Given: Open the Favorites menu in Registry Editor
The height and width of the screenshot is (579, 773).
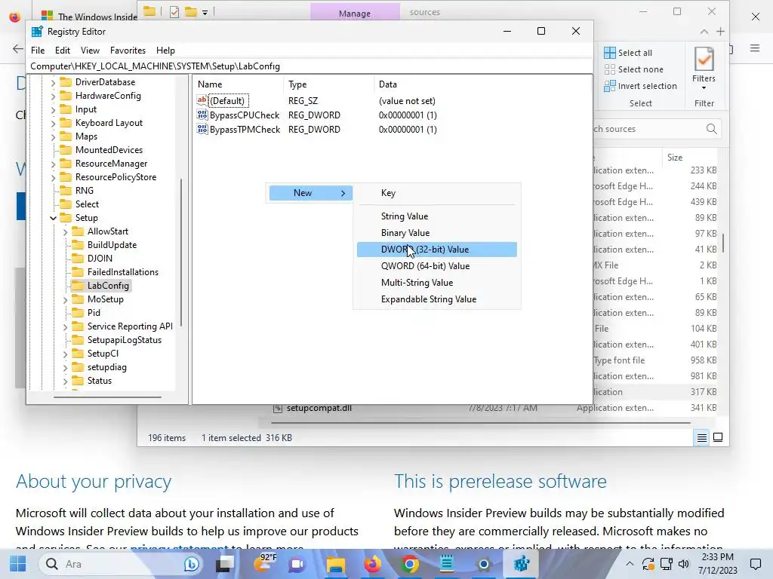Looking at the screenshot, I should tap(128, 51).
